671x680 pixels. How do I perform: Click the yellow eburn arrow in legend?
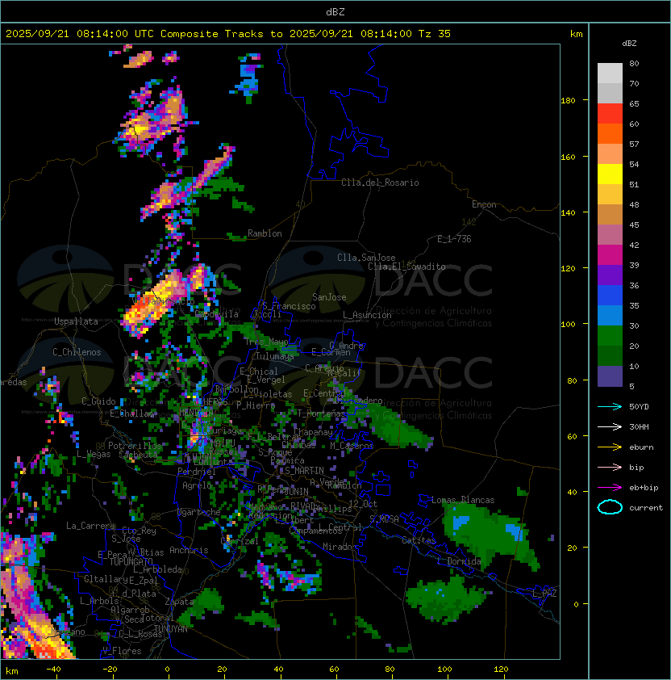[610, 447]
